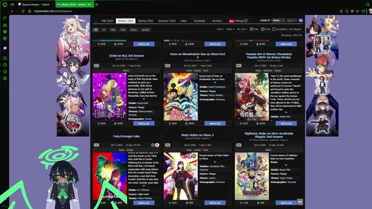Expand [Oshi no Ko] synopsis with down arrow

click(144, 99)
